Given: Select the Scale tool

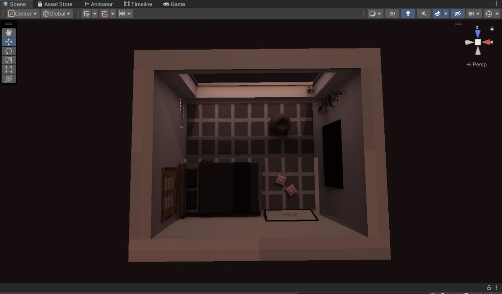Looking at the screenshot, I should (8, 60).
